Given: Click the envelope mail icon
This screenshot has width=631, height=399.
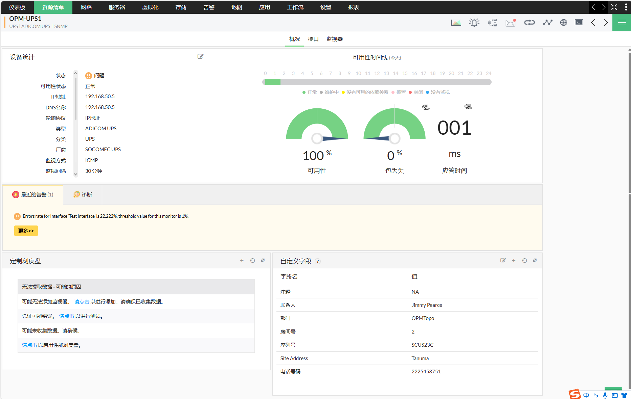Looking at the screenshot, I should click(x=511, y=23).
